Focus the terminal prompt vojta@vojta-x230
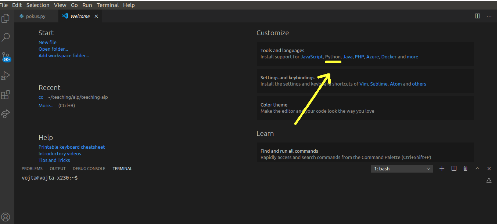Image resolution: width=499 pixels, height=224 pixels. click(50, 178)
